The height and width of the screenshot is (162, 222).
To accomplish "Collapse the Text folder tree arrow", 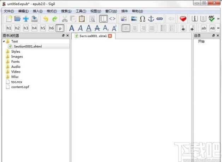I will click(x=4, y=41).
